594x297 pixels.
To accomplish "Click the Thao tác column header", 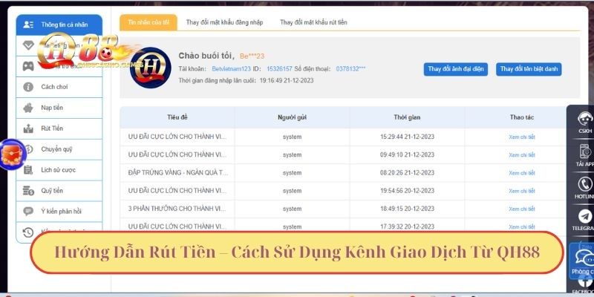I will pos(522,117).
